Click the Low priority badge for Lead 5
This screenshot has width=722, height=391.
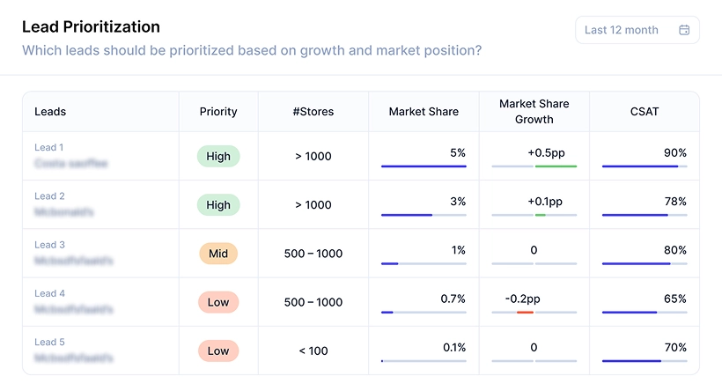click(x=218, y=350)
